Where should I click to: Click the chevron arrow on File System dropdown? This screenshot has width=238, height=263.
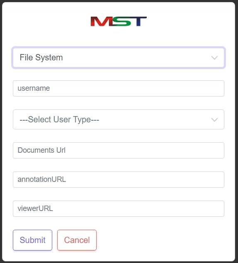[x=214, y=58]
